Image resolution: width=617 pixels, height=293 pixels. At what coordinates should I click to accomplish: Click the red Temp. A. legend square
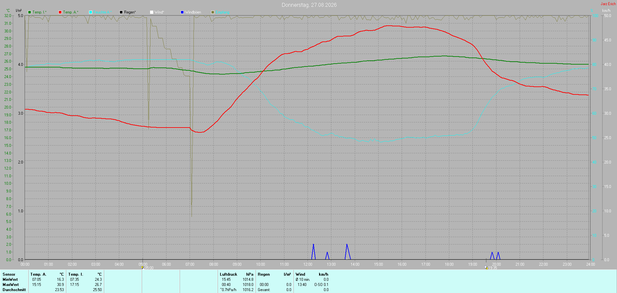(x=60, y=12)
